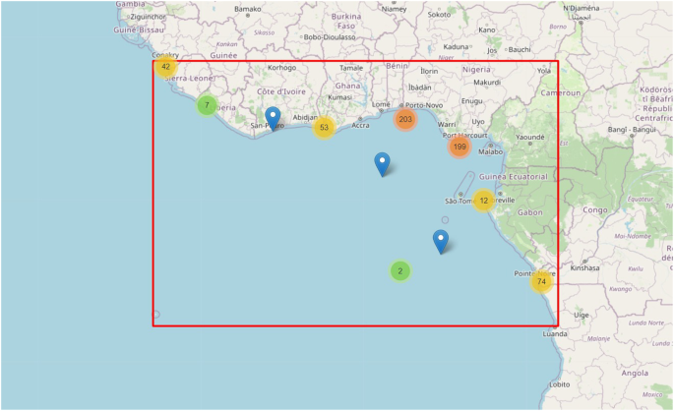Click the Tamale city label
Screen dimensions: 674x411
pos(351,68)
